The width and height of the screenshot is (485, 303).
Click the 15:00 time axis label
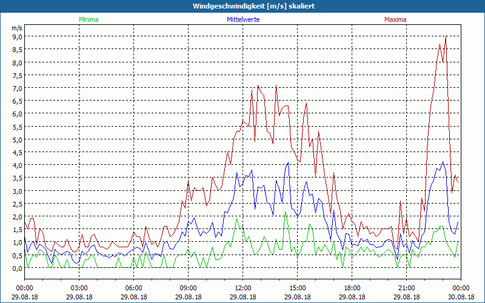click(x=298, y=288)
